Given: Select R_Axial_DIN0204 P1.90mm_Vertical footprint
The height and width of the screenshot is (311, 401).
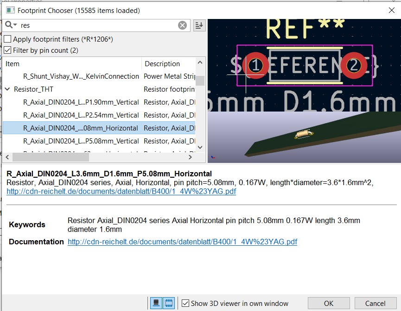Looking at the screenshot, I should click(99, 102).
